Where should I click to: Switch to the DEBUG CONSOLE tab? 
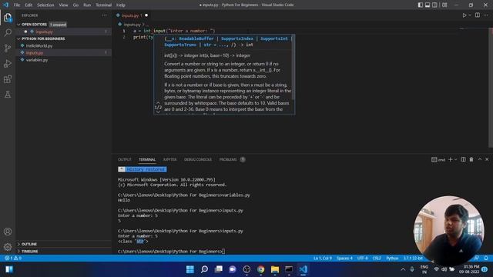point(198,159)
